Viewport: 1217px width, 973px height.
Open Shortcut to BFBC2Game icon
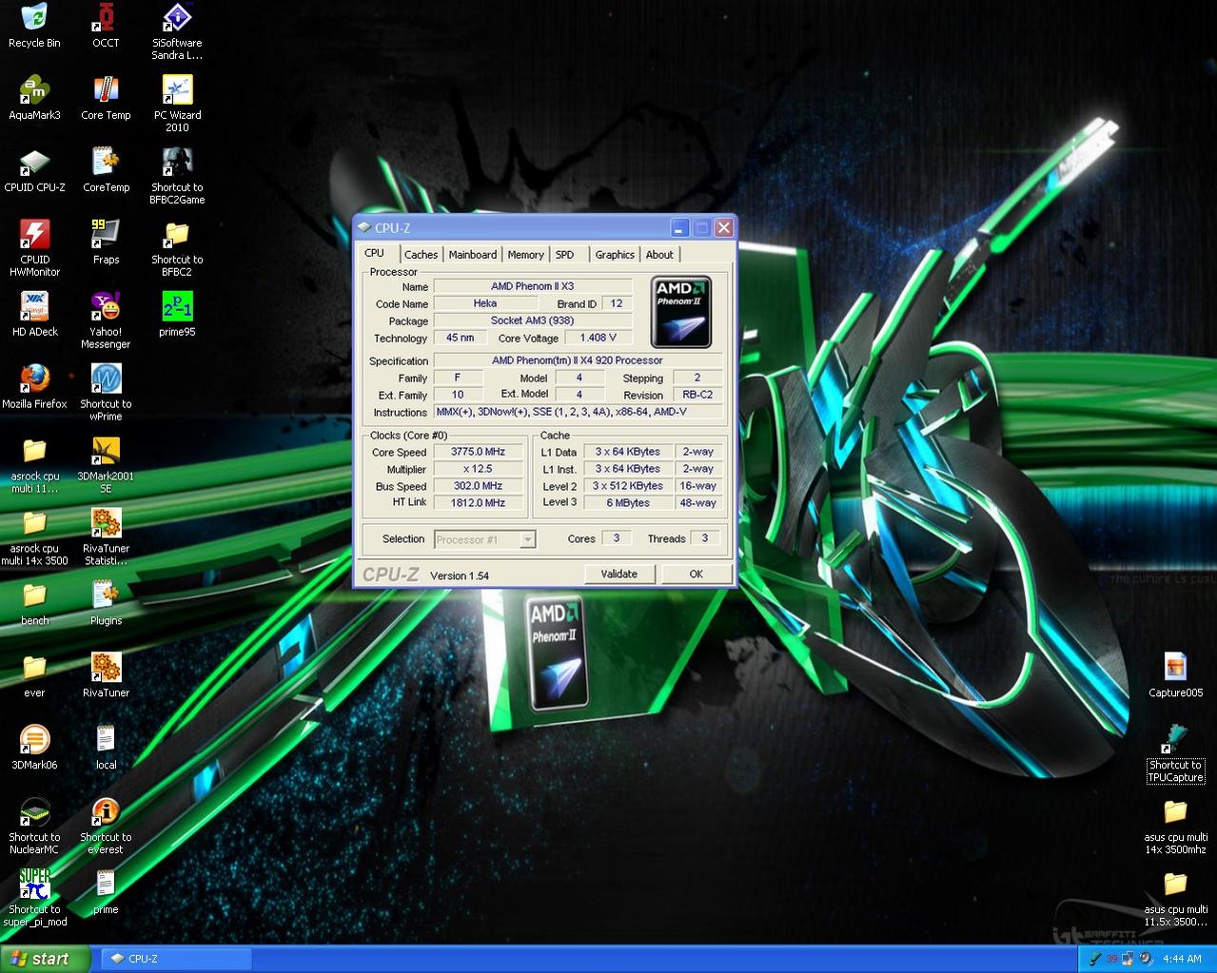point(177,176)
